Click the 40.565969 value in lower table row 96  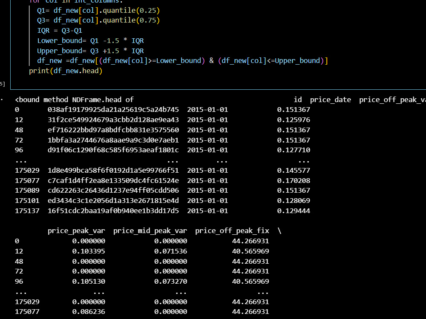[250, 282]
